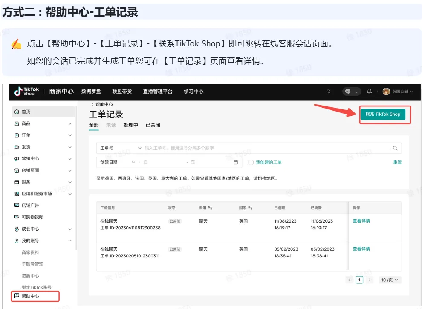The height and width of the screenshot is (309, 422).
Task: Click the refresh icon in top bar
Action: 328,92
